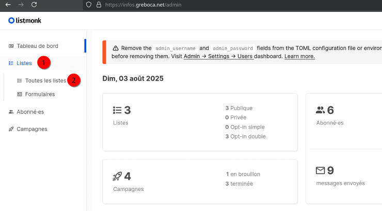Follow the Admin → Settings → Users link

[x=218, y=56]
